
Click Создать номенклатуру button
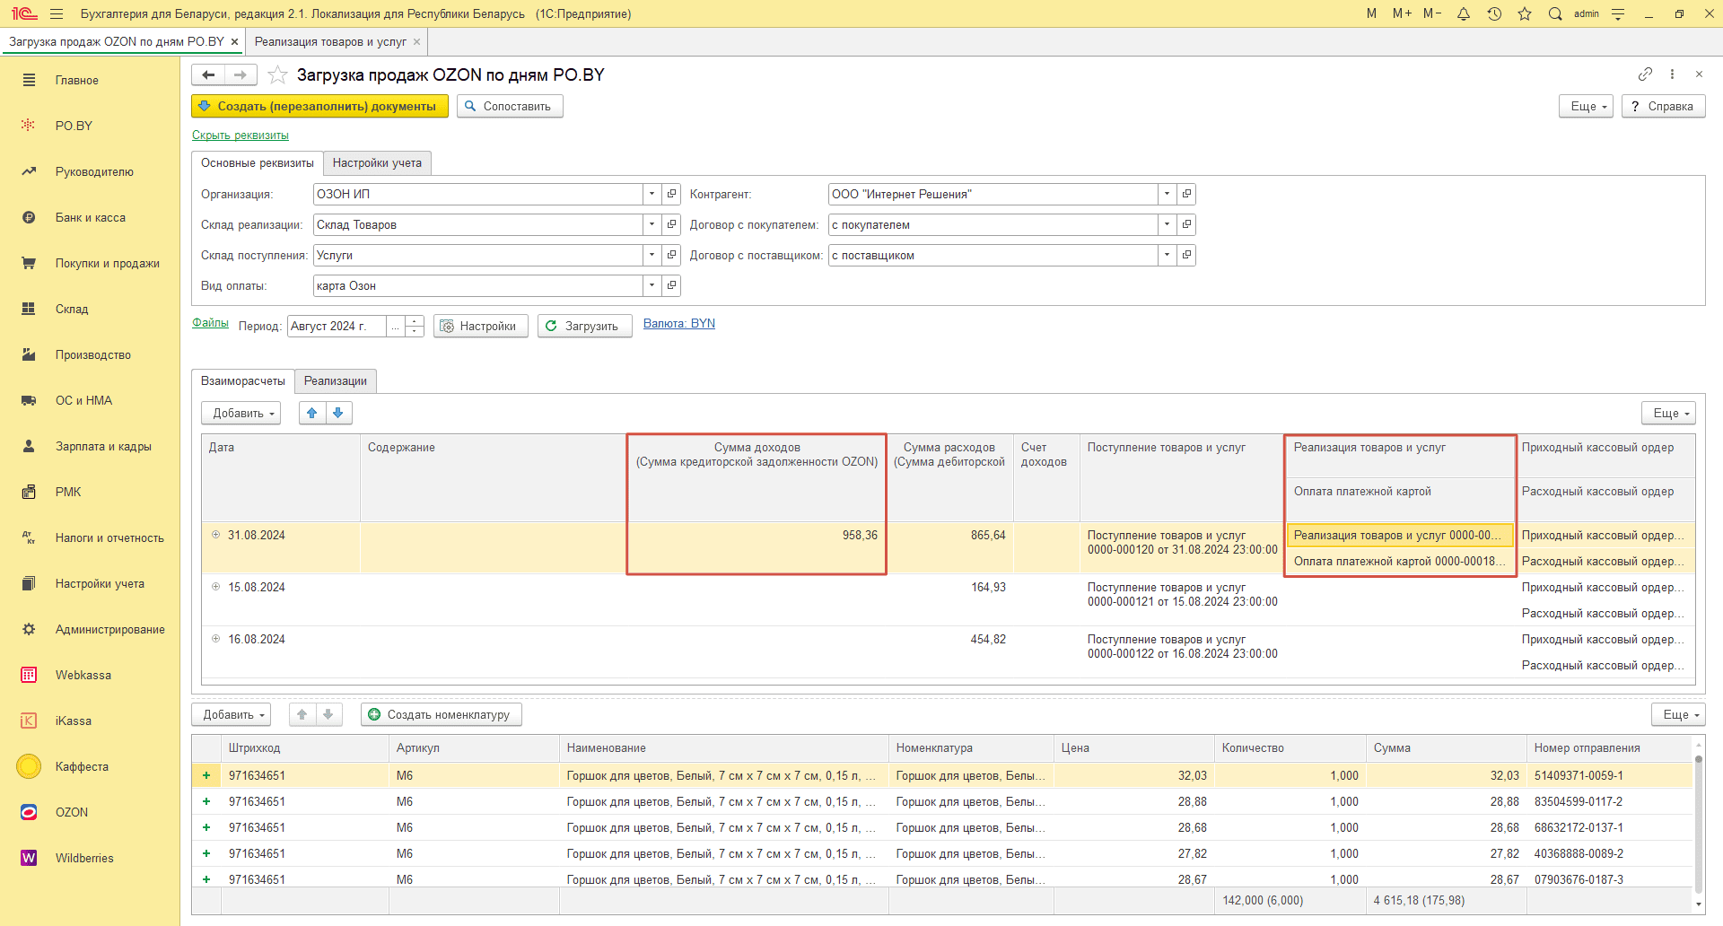[x=441, y=714]
